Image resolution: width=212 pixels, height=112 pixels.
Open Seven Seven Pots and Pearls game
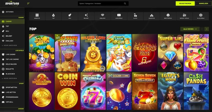click(145, 91)
